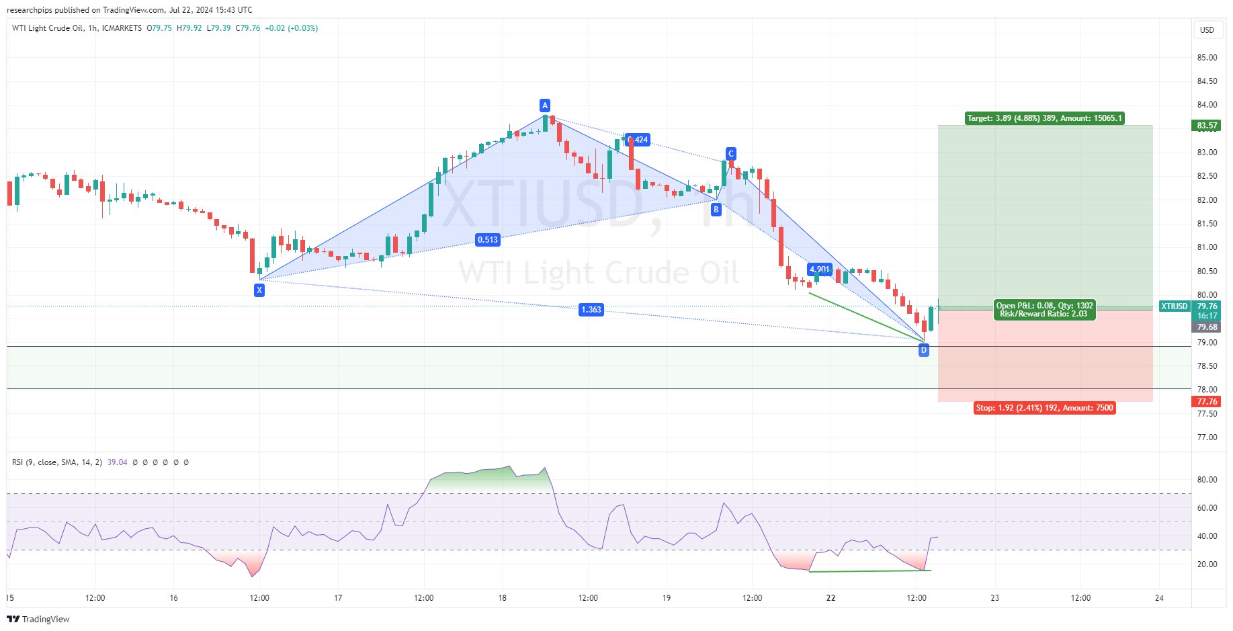Click 81.00 on the price scale

1207,247
